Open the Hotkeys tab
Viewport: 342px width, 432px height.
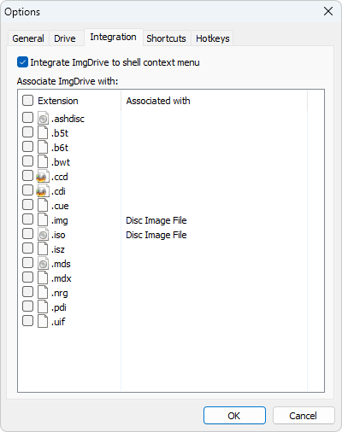[x=213, y=38]
